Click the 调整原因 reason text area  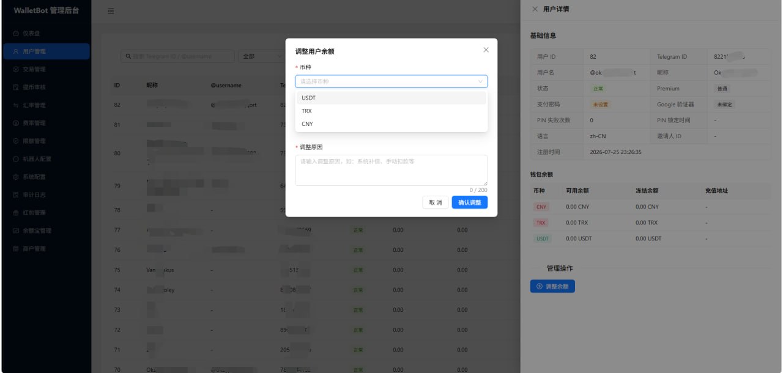[x=391, y=170]
